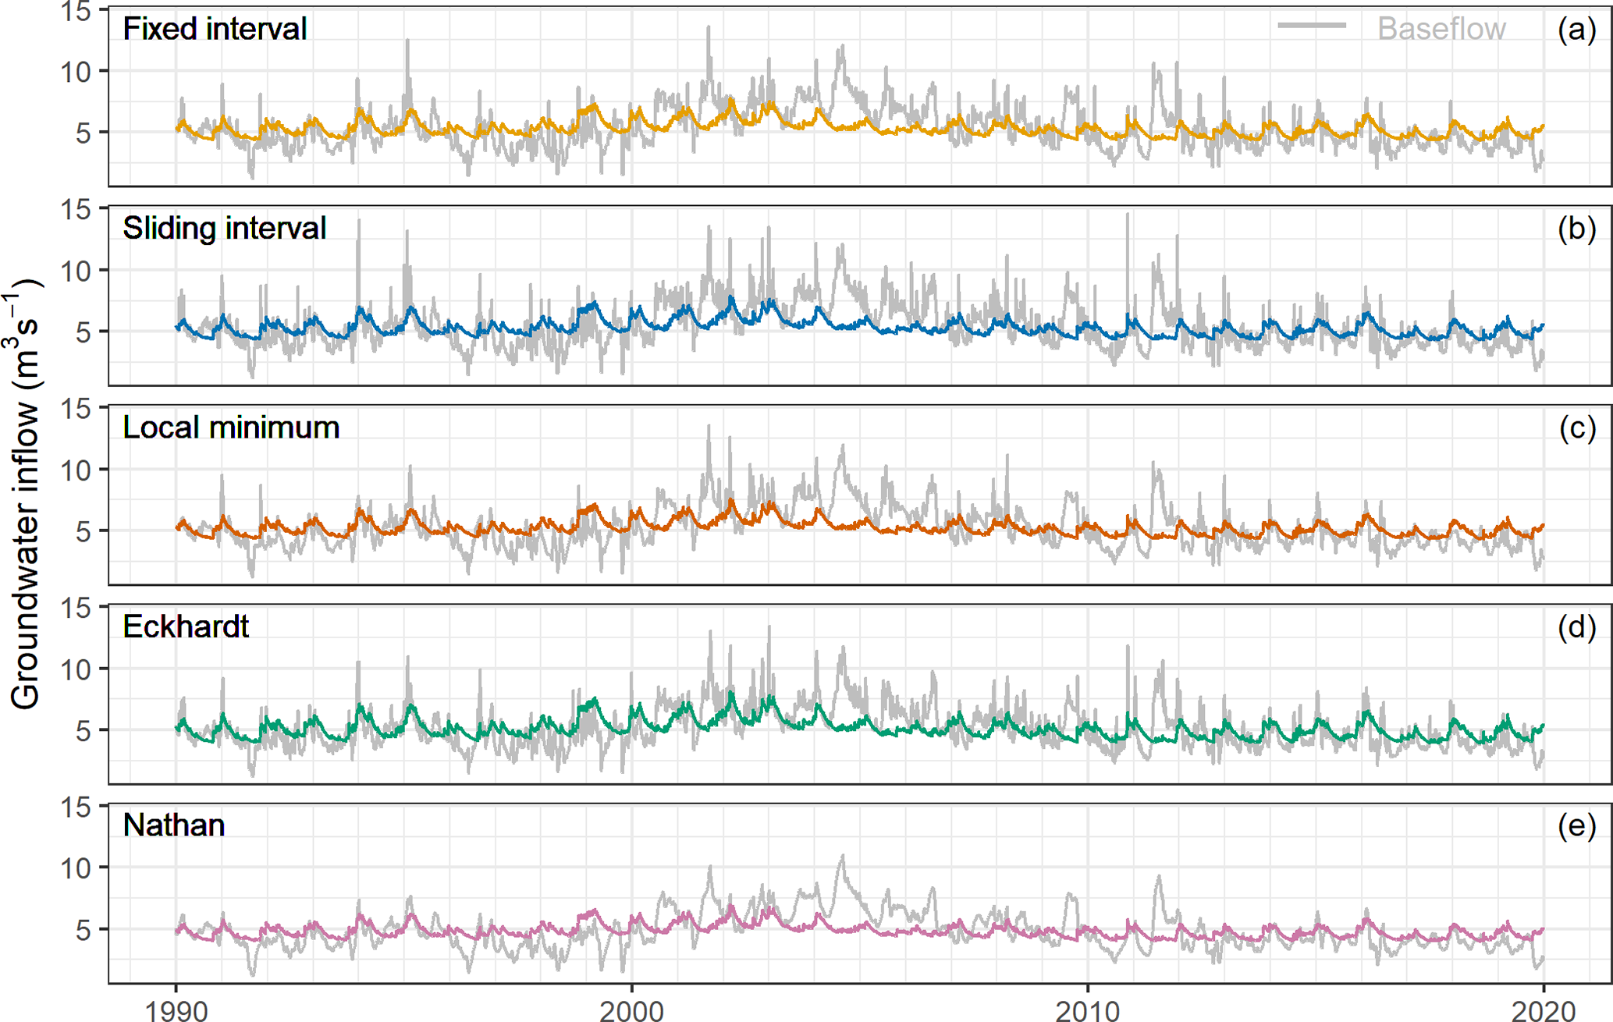1613x1022 pixels.
Task: Click the Baseflow legend label
Action: pos(1441,29)
